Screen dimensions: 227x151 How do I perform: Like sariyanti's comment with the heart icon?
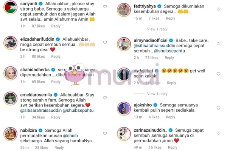coord(105,7)
